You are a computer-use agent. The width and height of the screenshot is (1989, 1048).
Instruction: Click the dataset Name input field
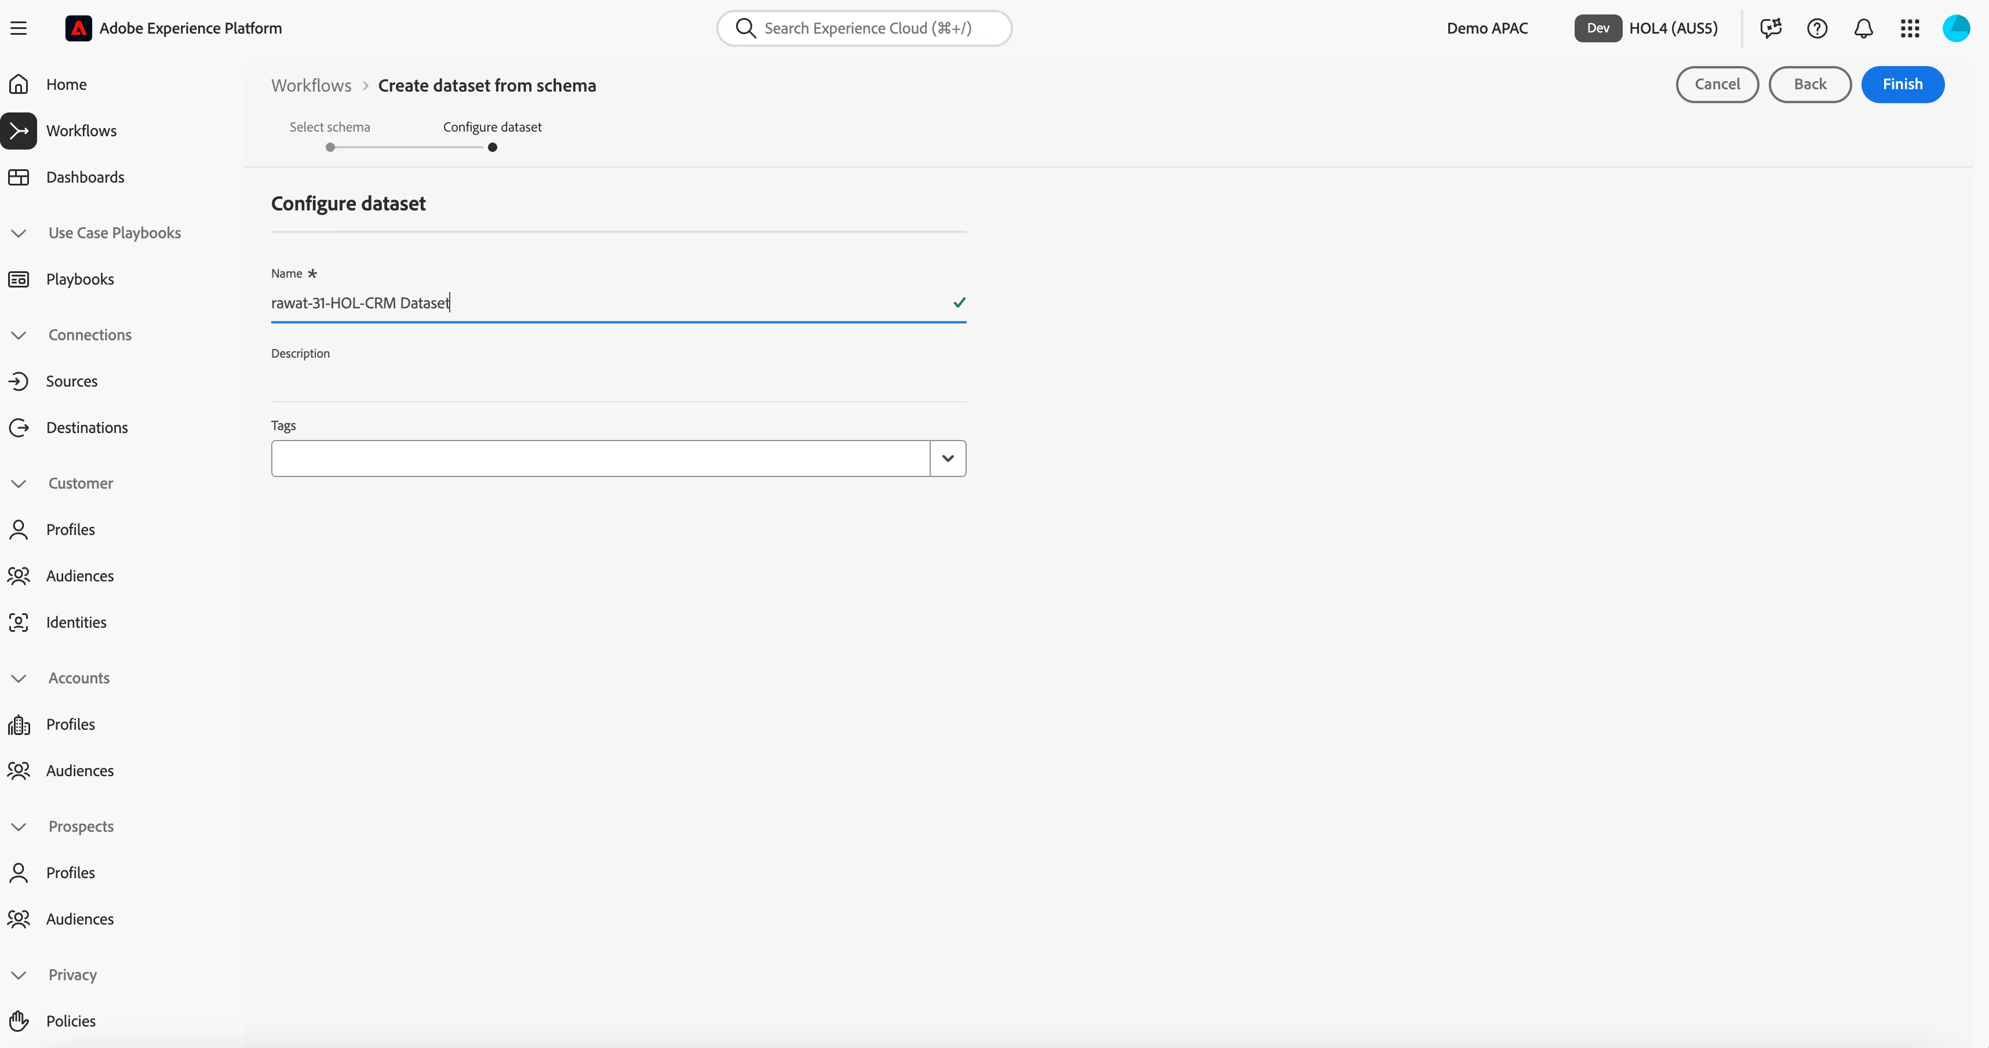tap(618, 303)
